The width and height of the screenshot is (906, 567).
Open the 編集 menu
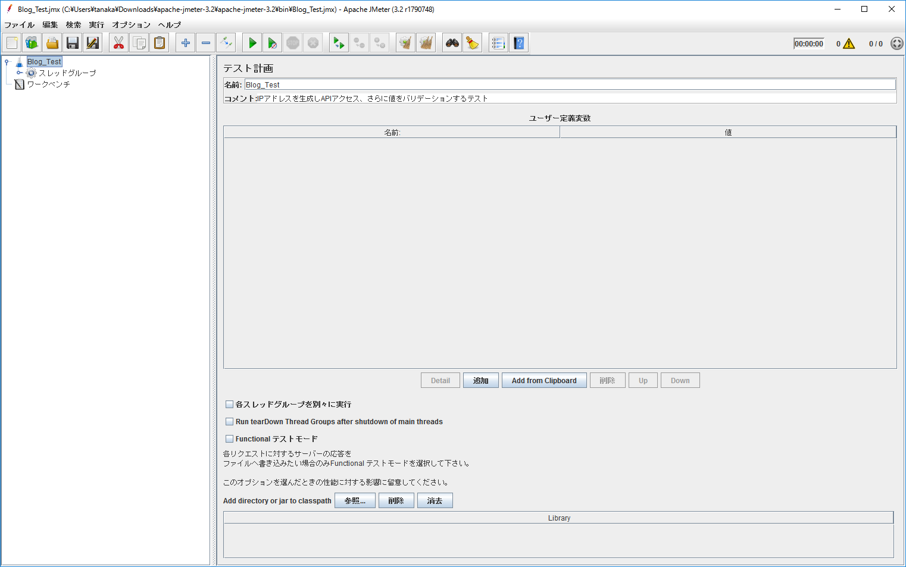tap(50, 25)
